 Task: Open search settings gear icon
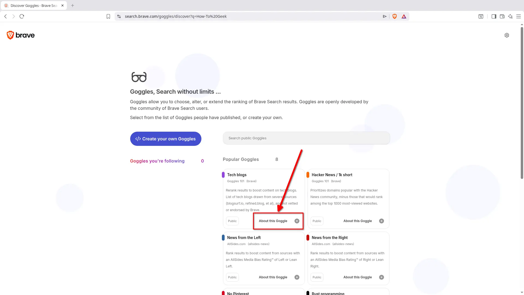(507, 35)
